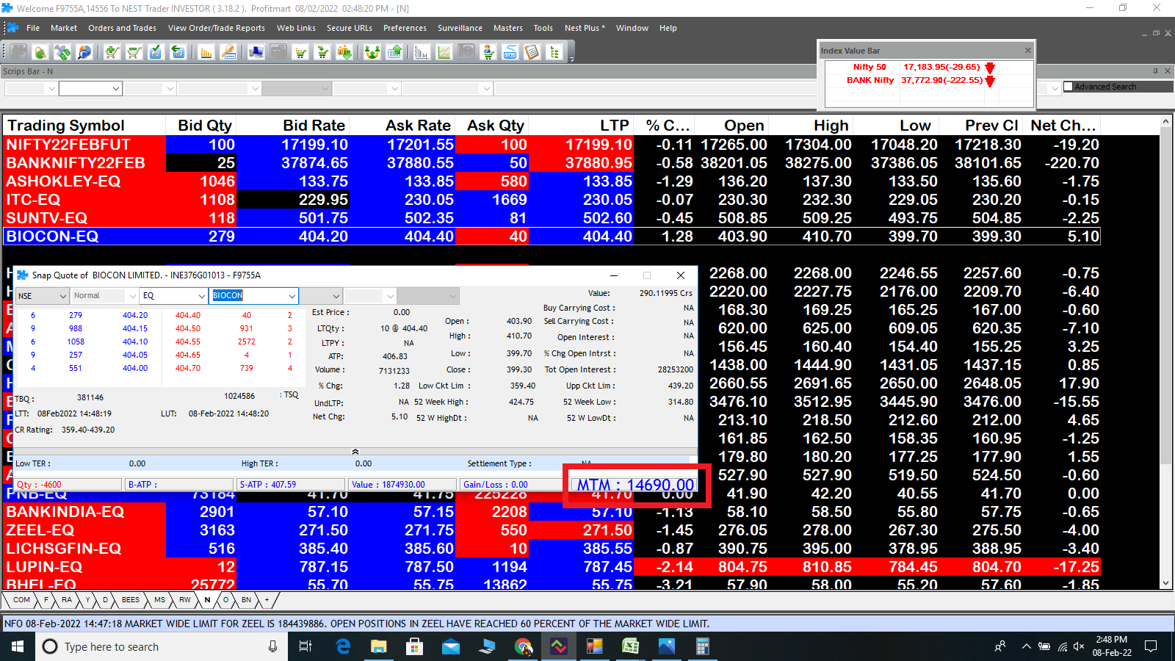Open the Orders and Trades menu
1175x661 pixels.
coord(122,28)
